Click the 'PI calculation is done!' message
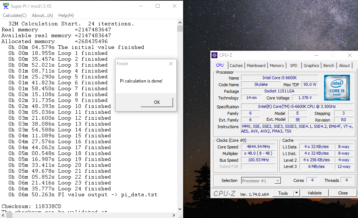This screenshot has height=218, width=358. (x=141, y=81)
